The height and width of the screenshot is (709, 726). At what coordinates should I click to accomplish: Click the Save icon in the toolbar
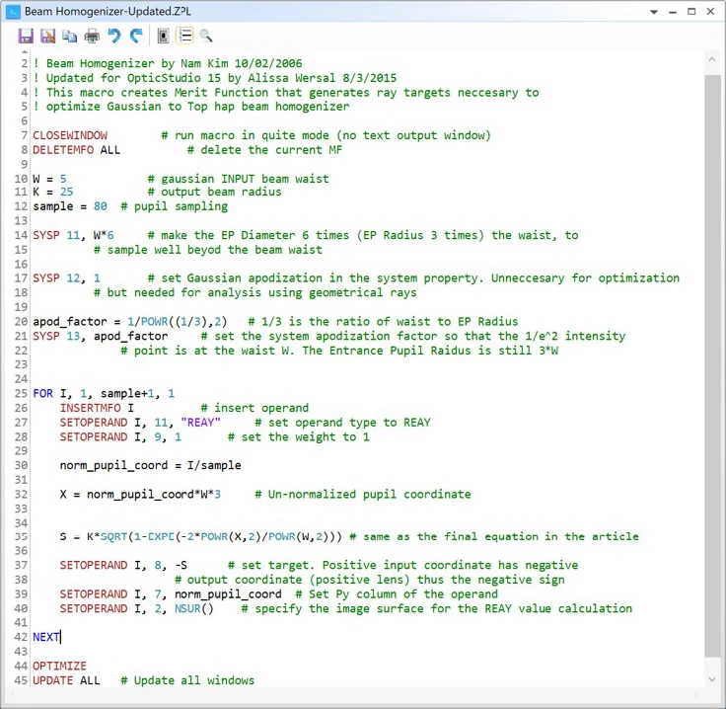26,37
